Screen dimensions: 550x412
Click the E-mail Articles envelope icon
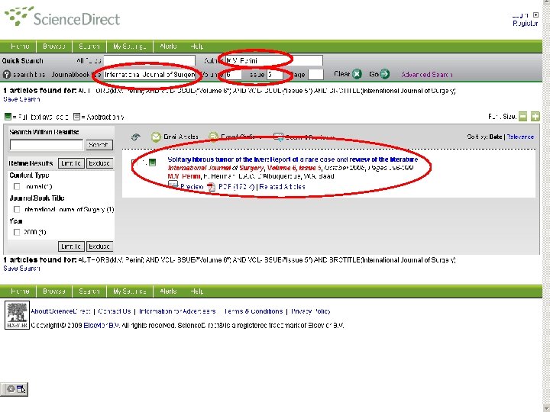coord(156,137)
